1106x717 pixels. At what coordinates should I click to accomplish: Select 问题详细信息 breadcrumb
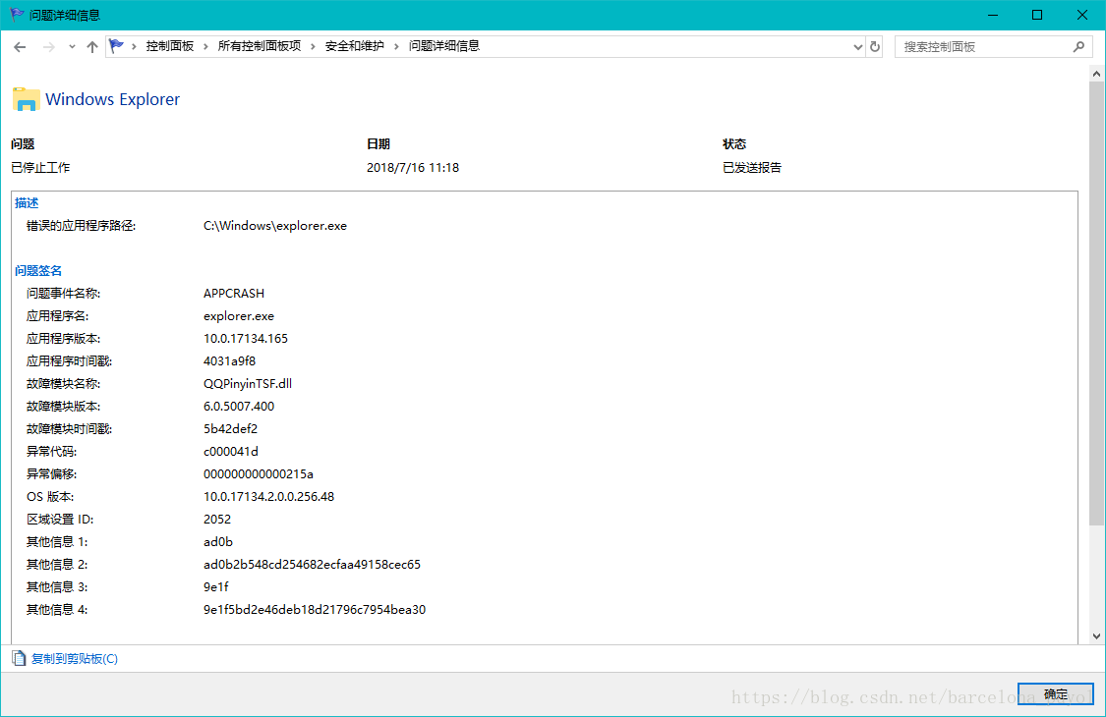[444, 46]
